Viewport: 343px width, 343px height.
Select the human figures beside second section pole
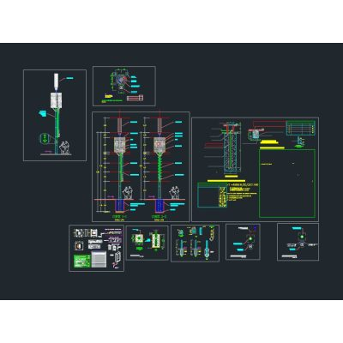pos(175,193)
